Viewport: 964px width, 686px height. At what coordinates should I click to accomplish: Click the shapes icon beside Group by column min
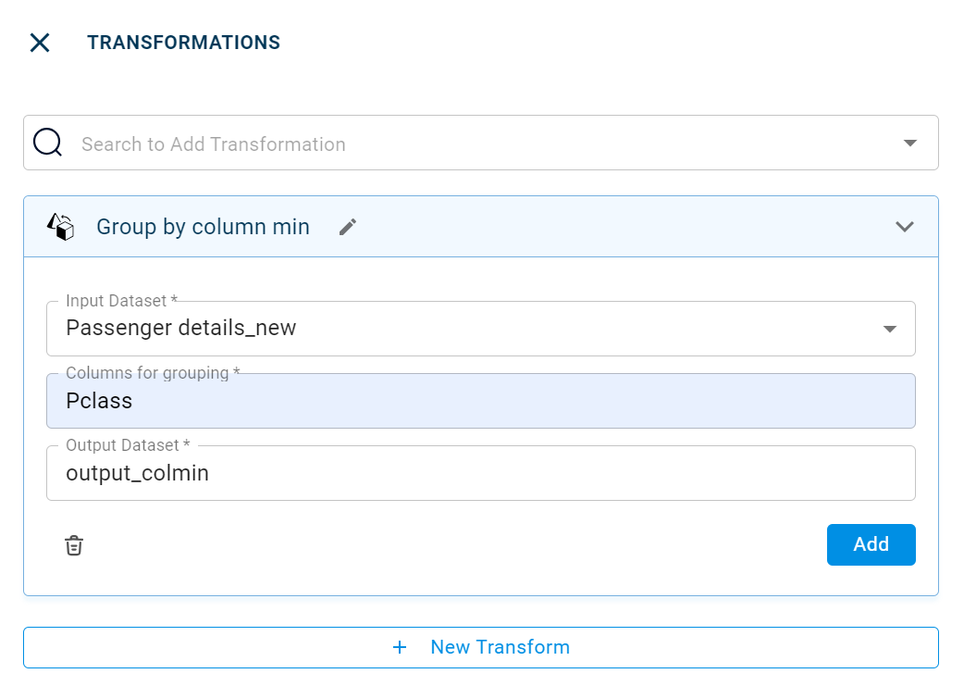pos(61,227)
